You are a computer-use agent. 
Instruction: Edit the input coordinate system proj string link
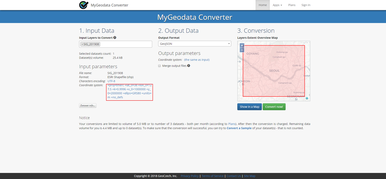point(129,91)
